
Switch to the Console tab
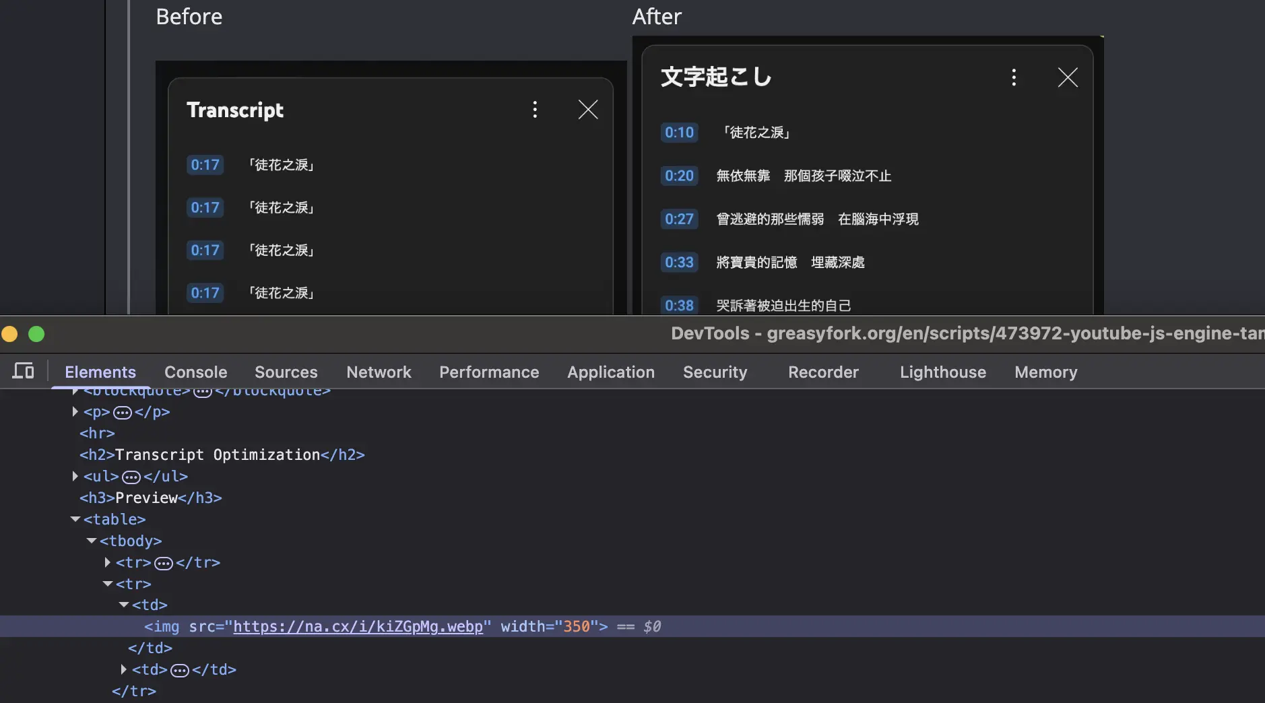pyautogui.click(x=195, y=372)
